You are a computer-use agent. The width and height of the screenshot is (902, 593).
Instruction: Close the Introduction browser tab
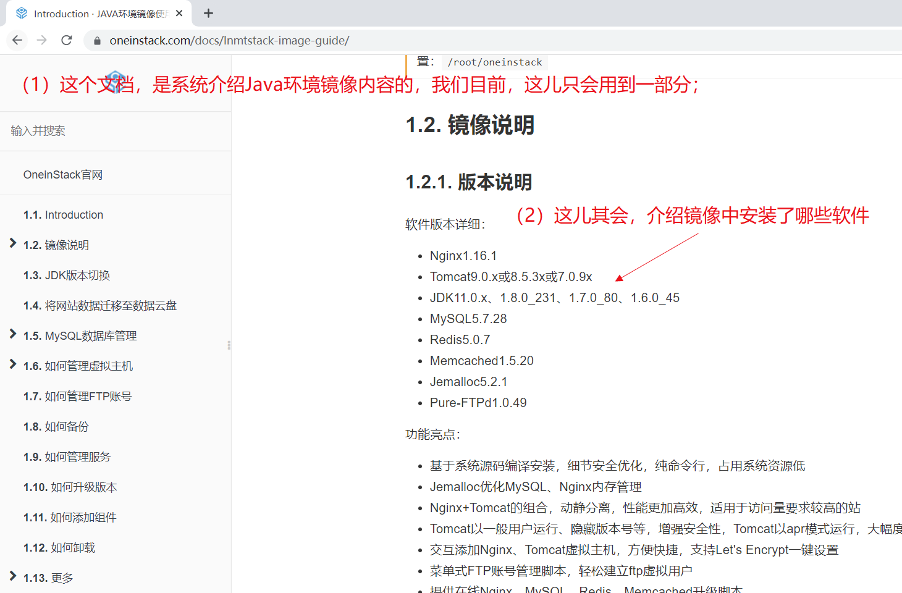point(179,13)
